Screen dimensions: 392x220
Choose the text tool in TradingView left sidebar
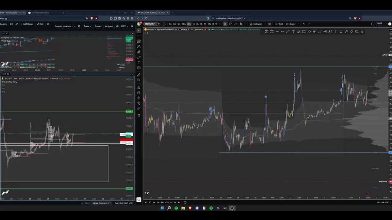(x=139, y=63)
